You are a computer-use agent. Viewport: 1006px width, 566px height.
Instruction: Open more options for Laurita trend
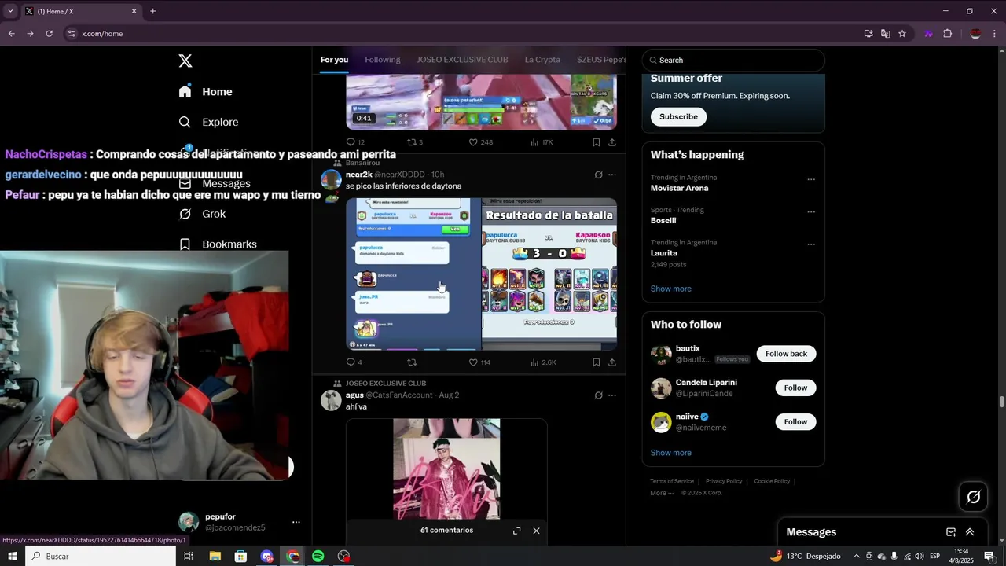(x=811, y=244)
